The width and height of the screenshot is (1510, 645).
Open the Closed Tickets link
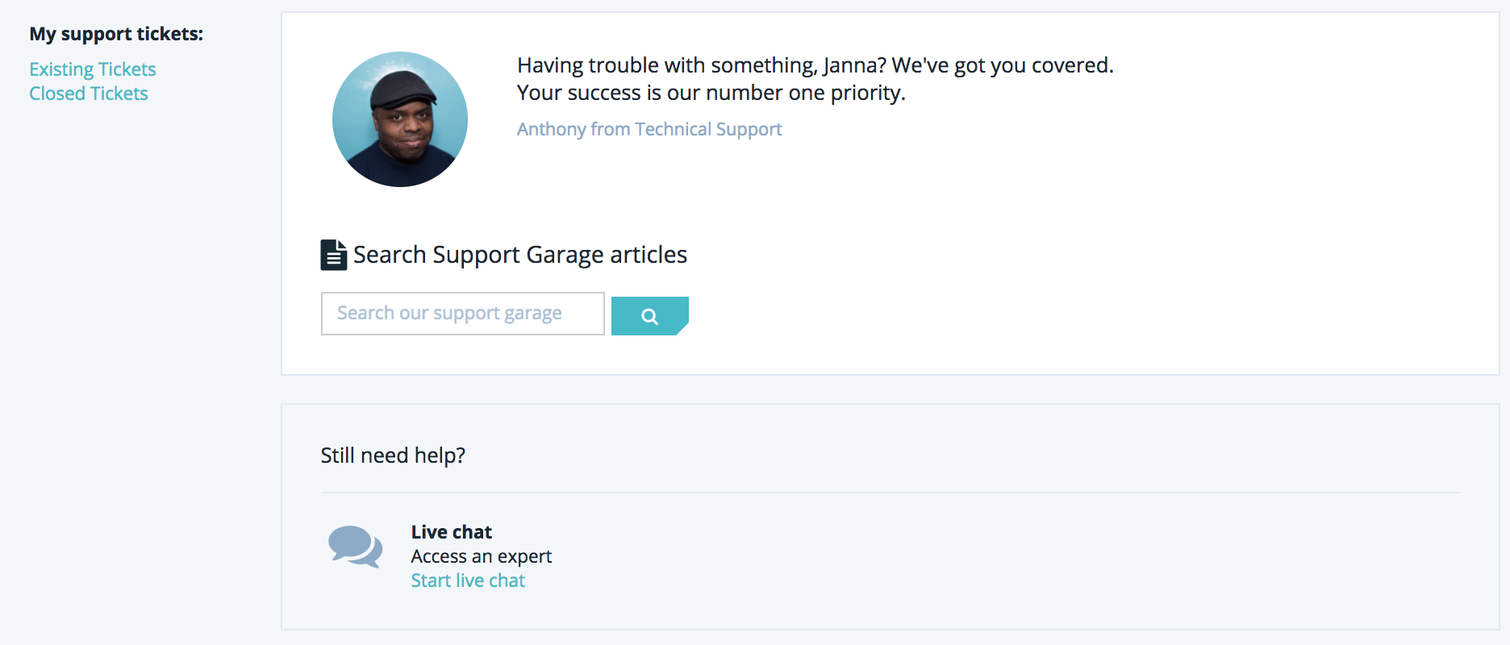pos(89,94)
